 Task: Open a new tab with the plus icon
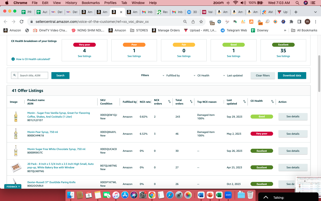(x=296, y=12)
